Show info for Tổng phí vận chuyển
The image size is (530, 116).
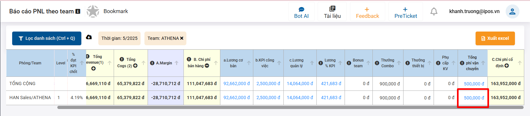click(462, 63)
